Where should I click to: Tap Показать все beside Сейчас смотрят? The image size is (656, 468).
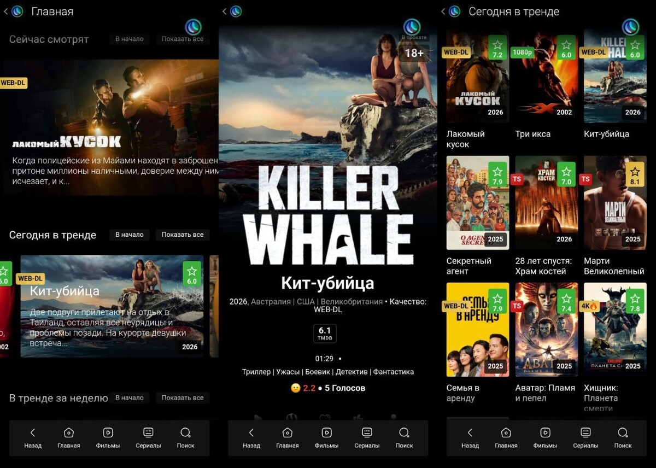pyautogui.click(x=183, y=39)
